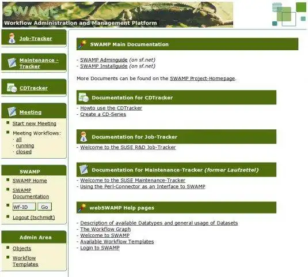Open Welcome to the SUSE Maintenance-Tracker

point(132,180)
